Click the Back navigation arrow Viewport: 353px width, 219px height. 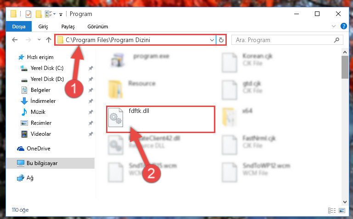pos(15,40)
